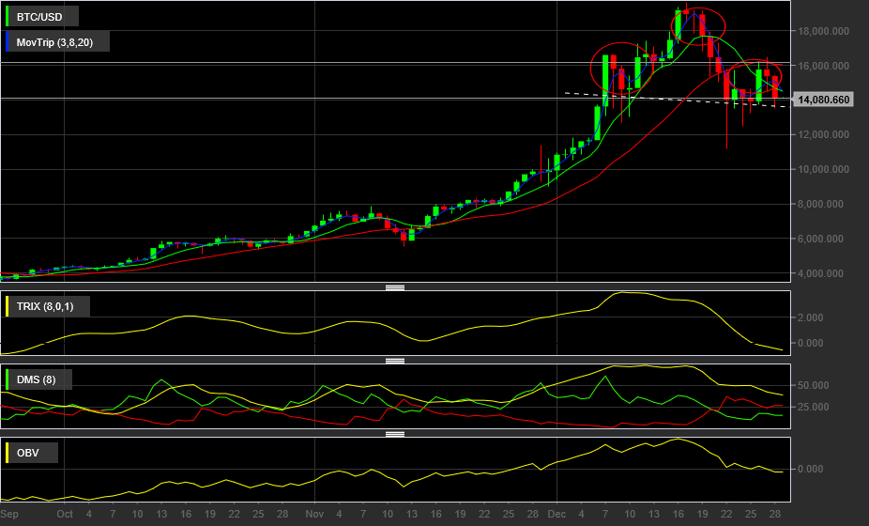Click the Dec label on the date axis
The width and height of the screenshot is (869, 526).
556,514
